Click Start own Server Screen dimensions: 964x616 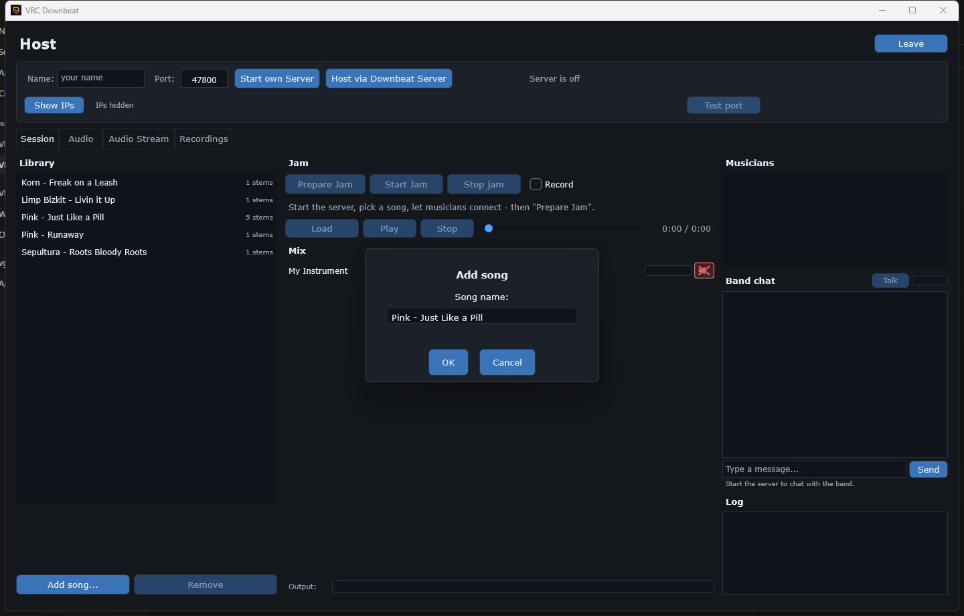pyautogui.click(x=277, y=78)
